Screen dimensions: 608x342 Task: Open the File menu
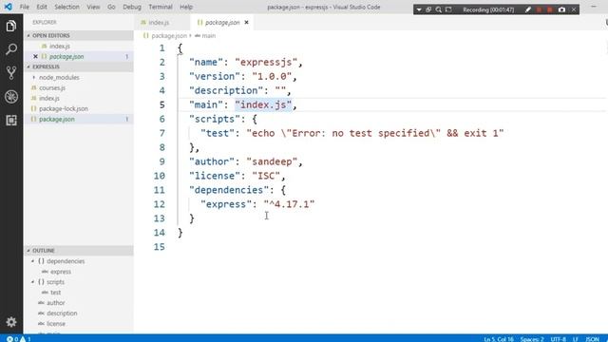25,7
